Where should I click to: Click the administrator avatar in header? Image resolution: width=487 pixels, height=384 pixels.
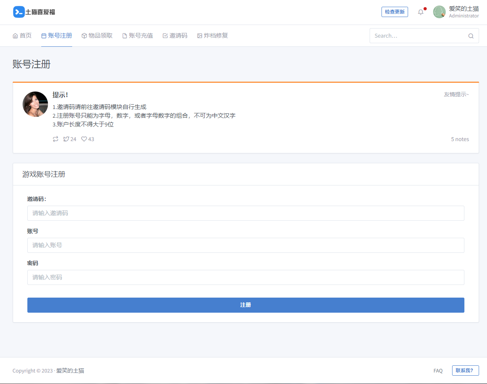pyautogui.click(x=439, y=12)
